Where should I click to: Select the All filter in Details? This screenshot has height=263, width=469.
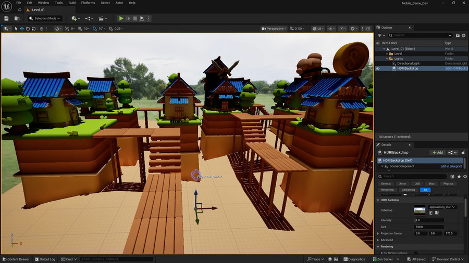pyautogui.click(x=425, y=190)
